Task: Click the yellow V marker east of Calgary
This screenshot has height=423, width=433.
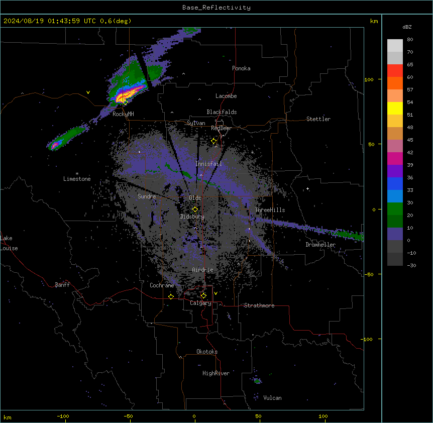Action: pos(215,293)
